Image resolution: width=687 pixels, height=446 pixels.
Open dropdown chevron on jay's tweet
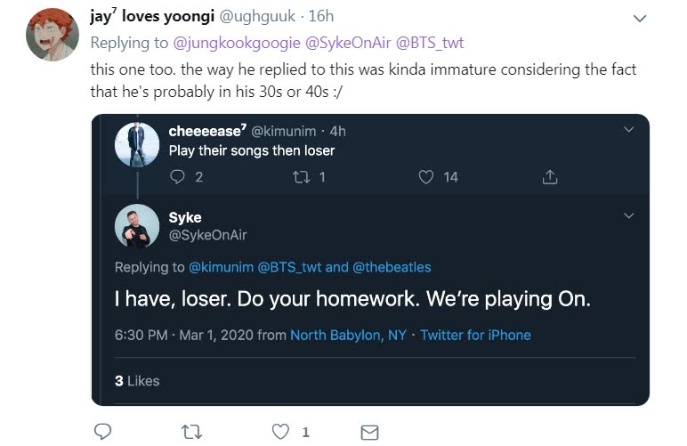click(x=639, y=18)
